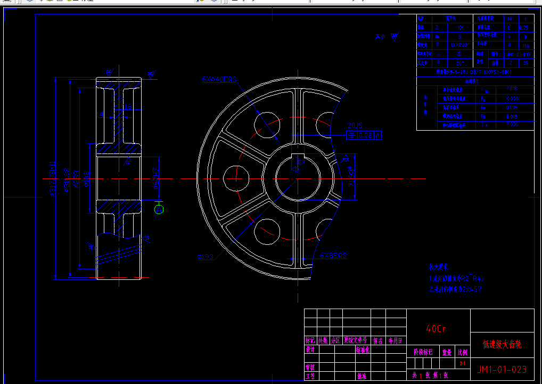Select tooth count value 101
This screenshot has height=384, width=542.
[x=461, y=28]
